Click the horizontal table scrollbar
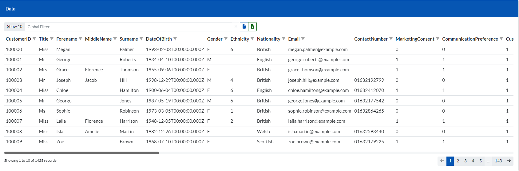Screen dimensions: 519x171 pyautogui.click(x=81, y=153)
